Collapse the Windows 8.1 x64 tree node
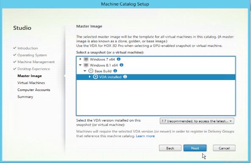Screen dimensions: 251x163 coord(80,65)
